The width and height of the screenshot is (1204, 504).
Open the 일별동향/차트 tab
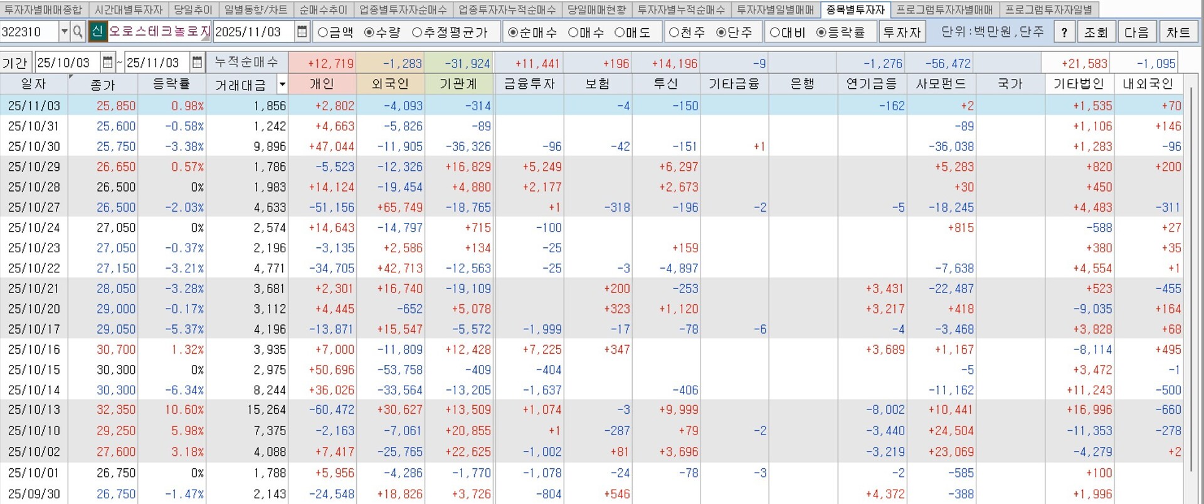pos(256,9)
